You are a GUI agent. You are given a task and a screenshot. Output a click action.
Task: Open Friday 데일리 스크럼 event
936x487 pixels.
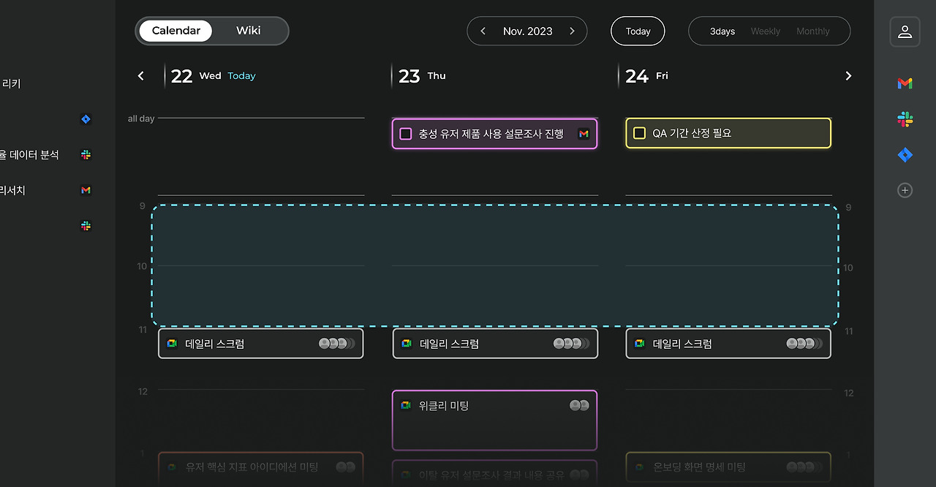[x=728, y=344]
